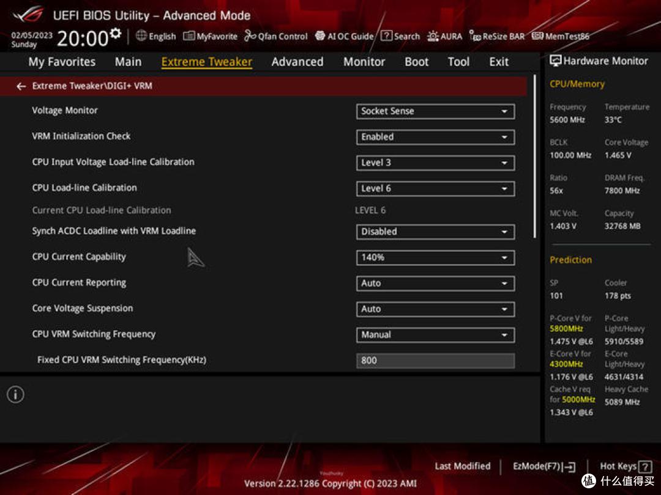Viewport: 661px width, 495px height.
Task: Click 5800MHz P-Core prediction value
Action: tap(566, 329)
